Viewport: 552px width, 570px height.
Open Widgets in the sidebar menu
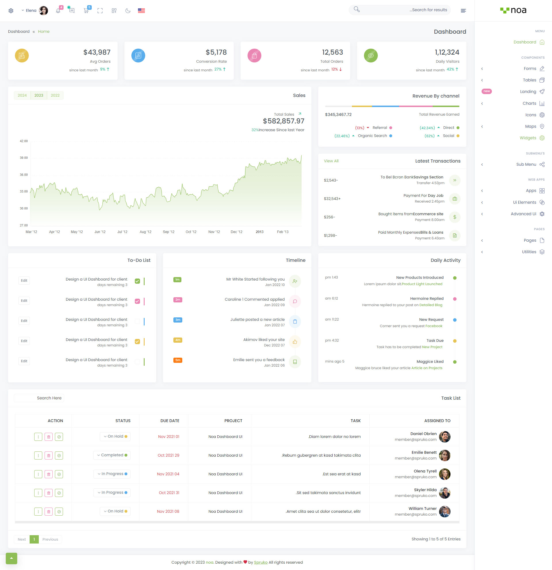pos(528,138)
